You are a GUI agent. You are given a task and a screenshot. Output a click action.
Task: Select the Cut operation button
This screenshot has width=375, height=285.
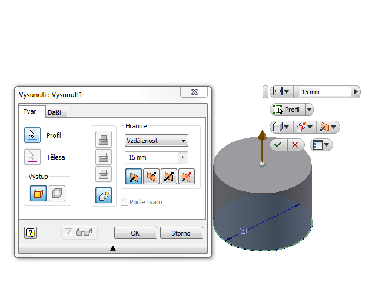(104, 157)
